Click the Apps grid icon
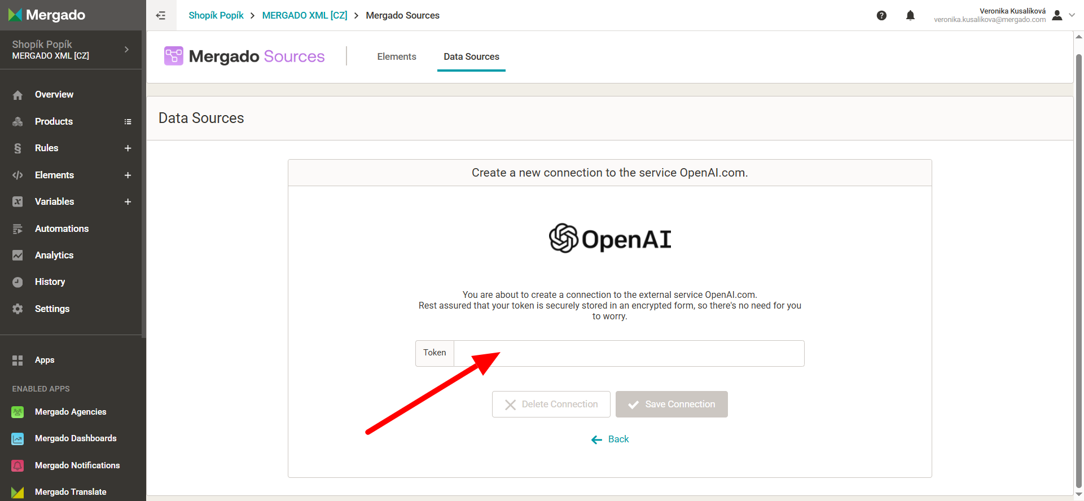The height and width of the screenshot is (501, 1084). click(x=17, y=360)
